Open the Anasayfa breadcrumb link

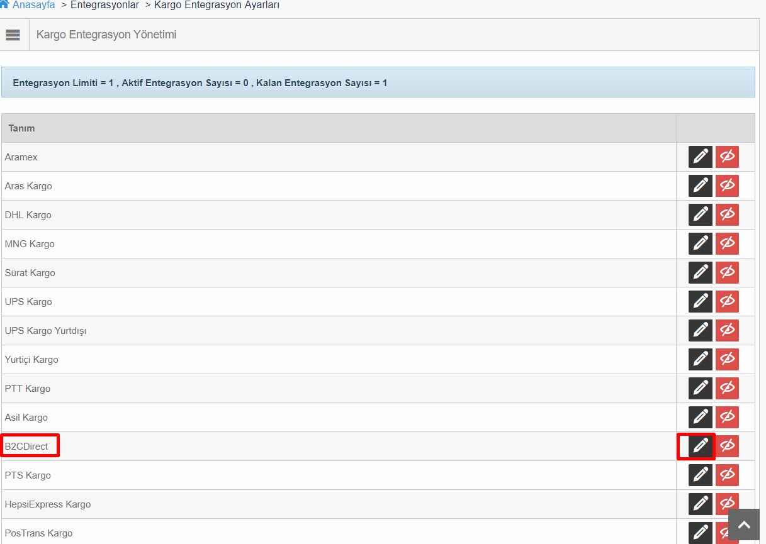click(33, 5)
